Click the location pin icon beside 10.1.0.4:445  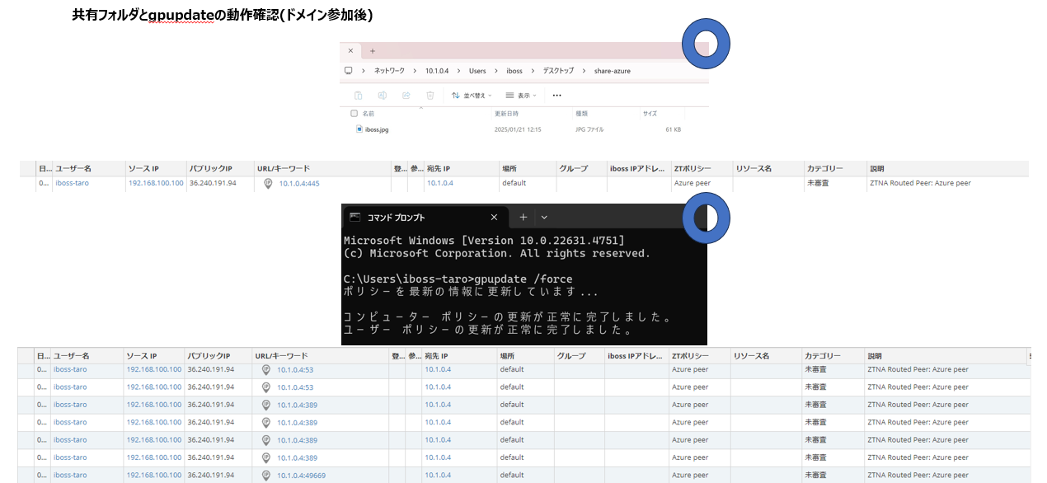pyautogui.click(x=268, y=184)
